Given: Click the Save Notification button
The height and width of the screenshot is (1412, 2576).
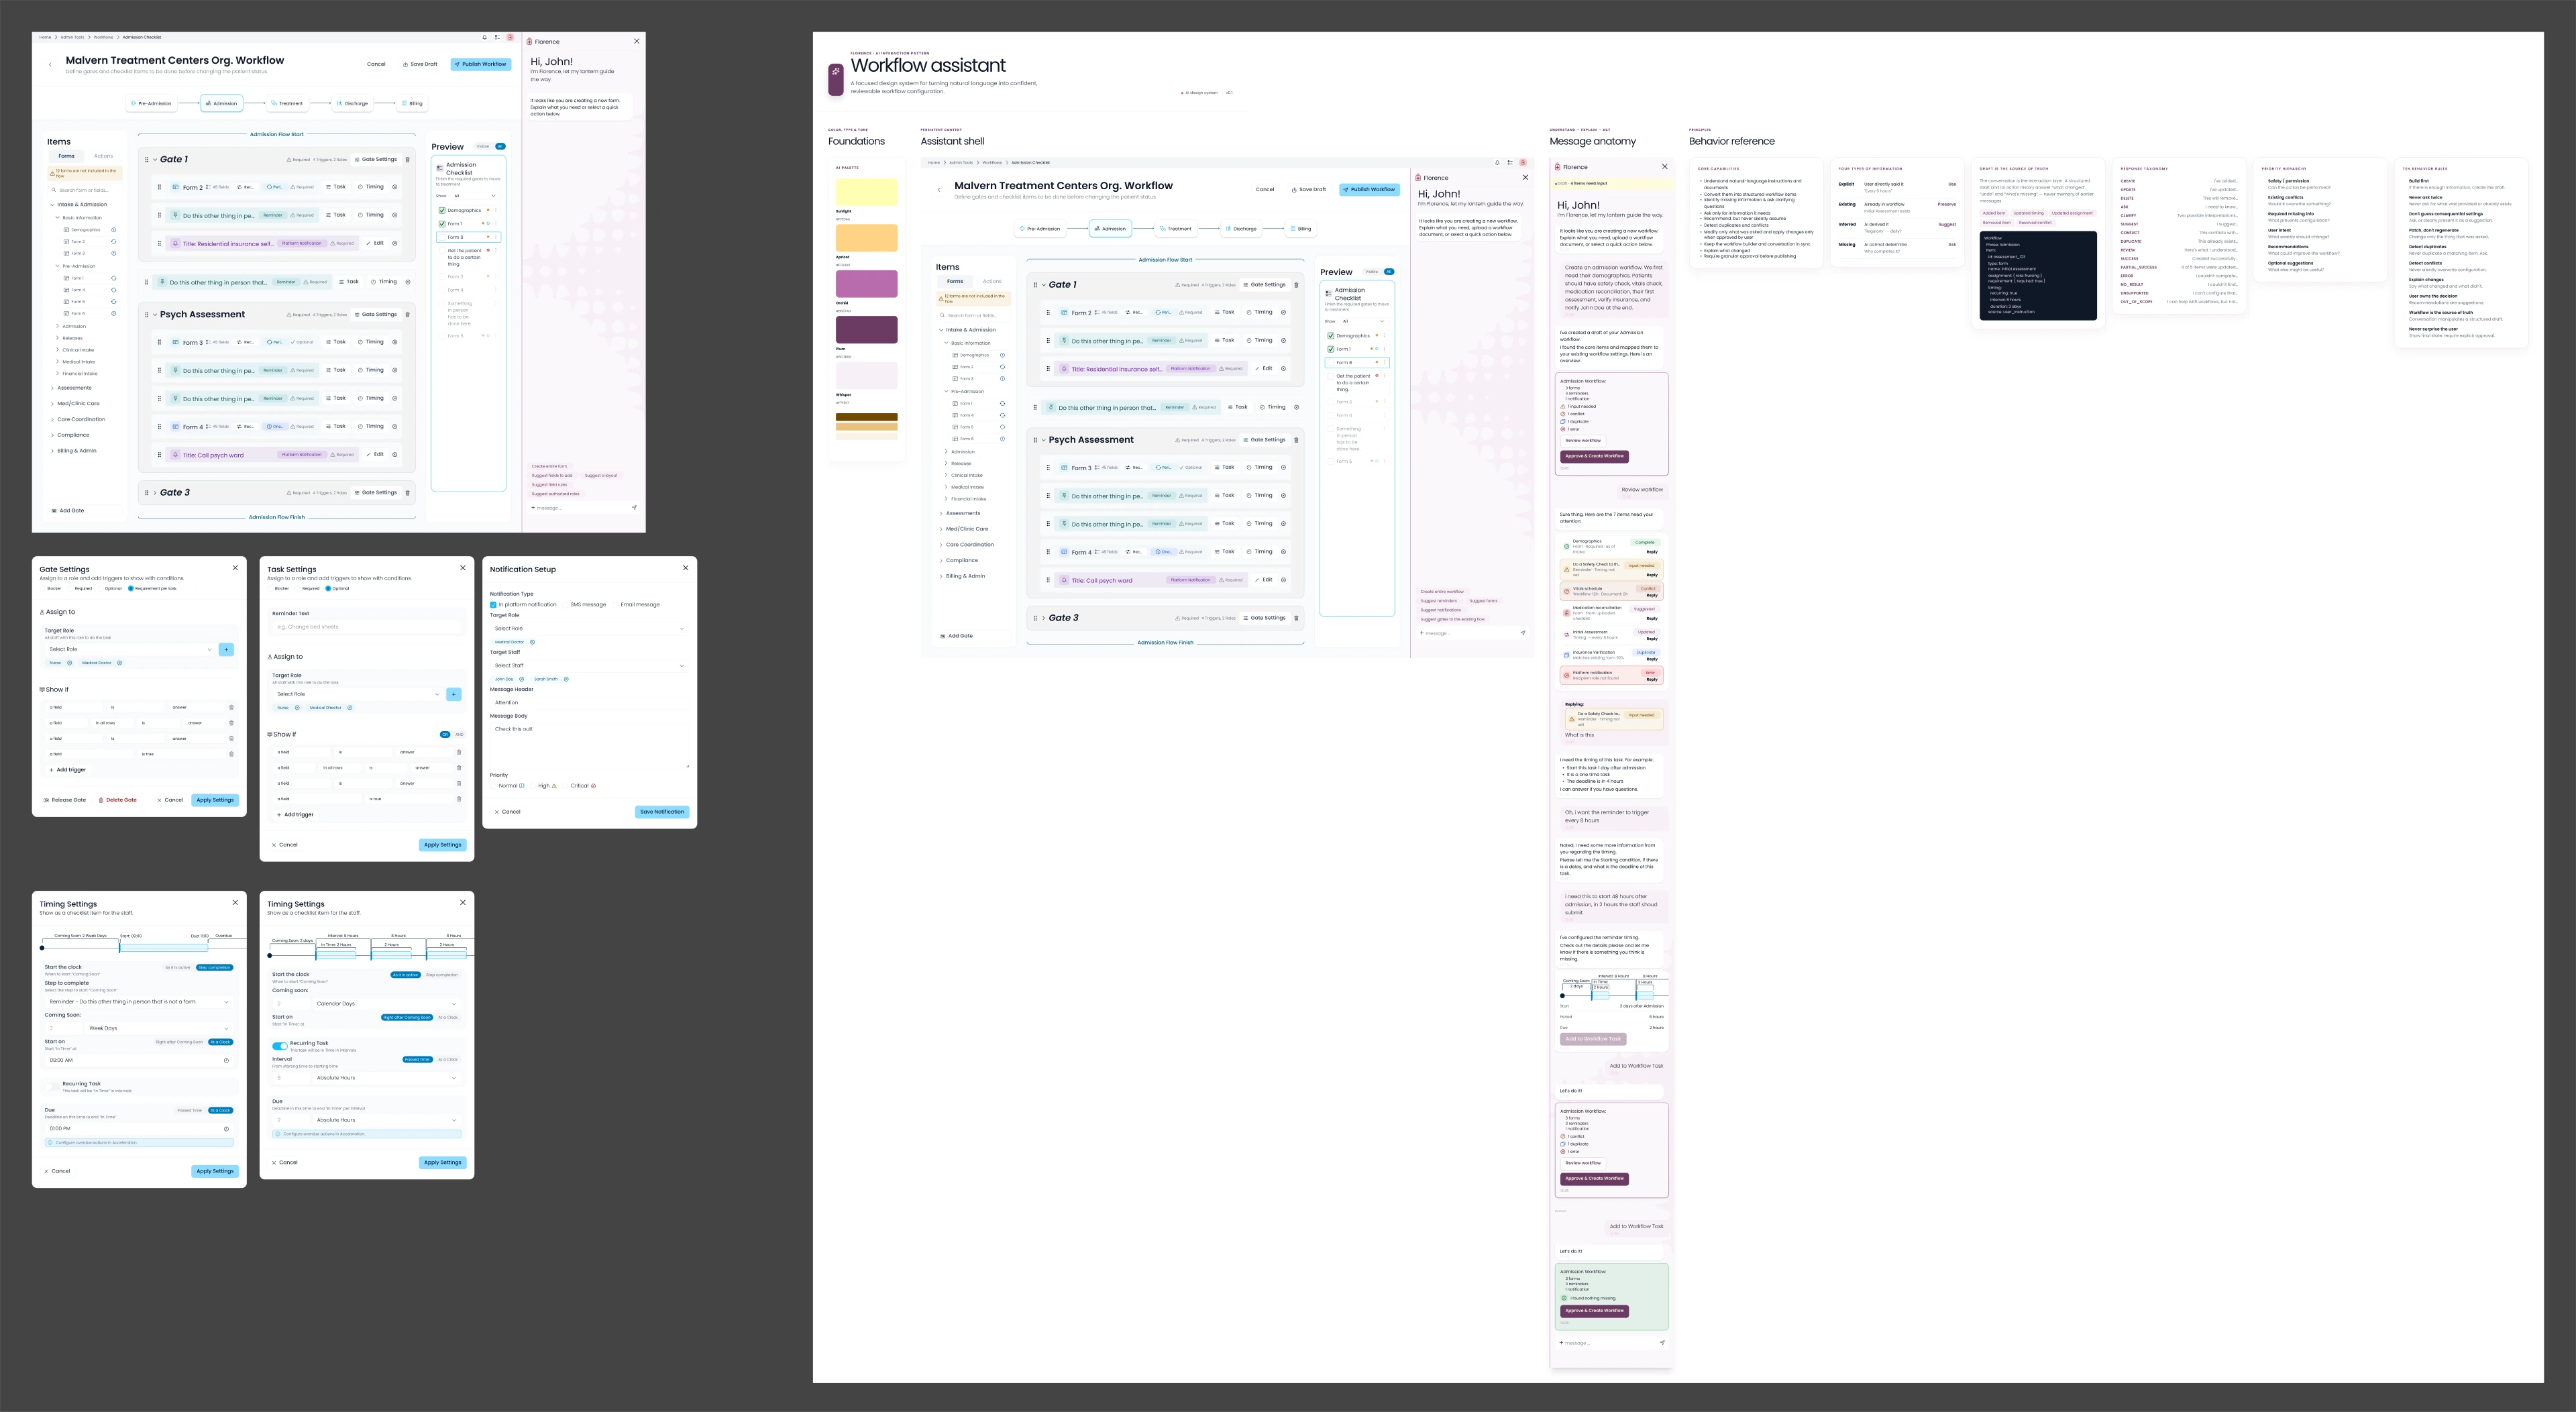Looking at the screenshot, I should pos(662,812).
